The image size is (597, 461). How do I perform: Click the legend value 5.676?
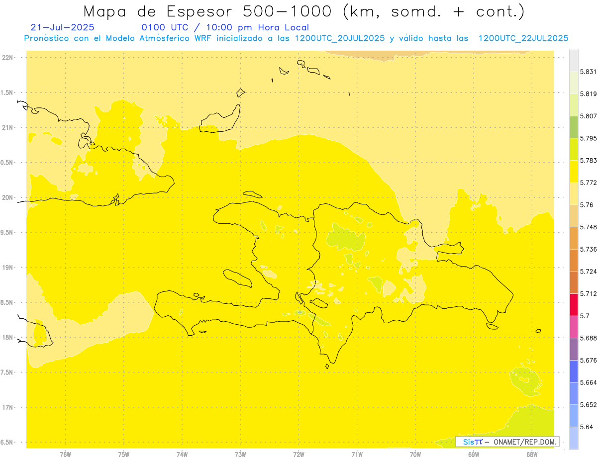point(589,360)
